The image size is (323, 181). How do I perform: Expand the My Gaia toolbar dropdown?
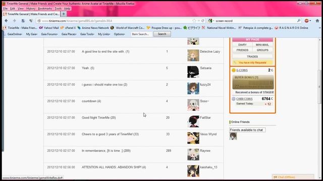pyautogui.click(x=31, y=34)
